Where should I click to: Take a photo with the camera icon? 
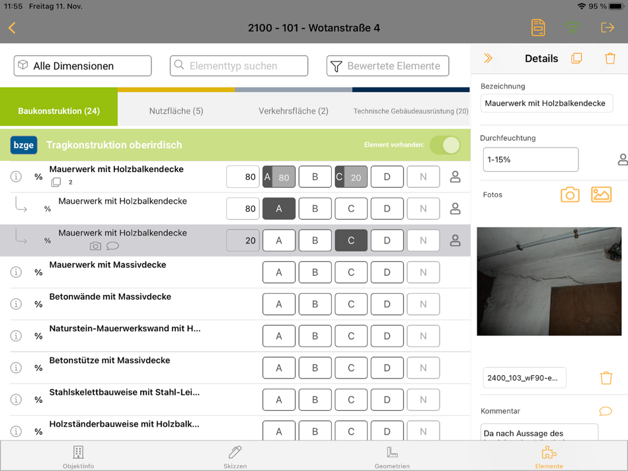click(570, 194)
